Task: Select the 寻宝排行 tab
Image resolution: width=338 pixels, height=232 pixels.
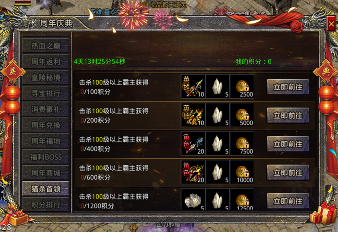Action: (x=46, y=93)
